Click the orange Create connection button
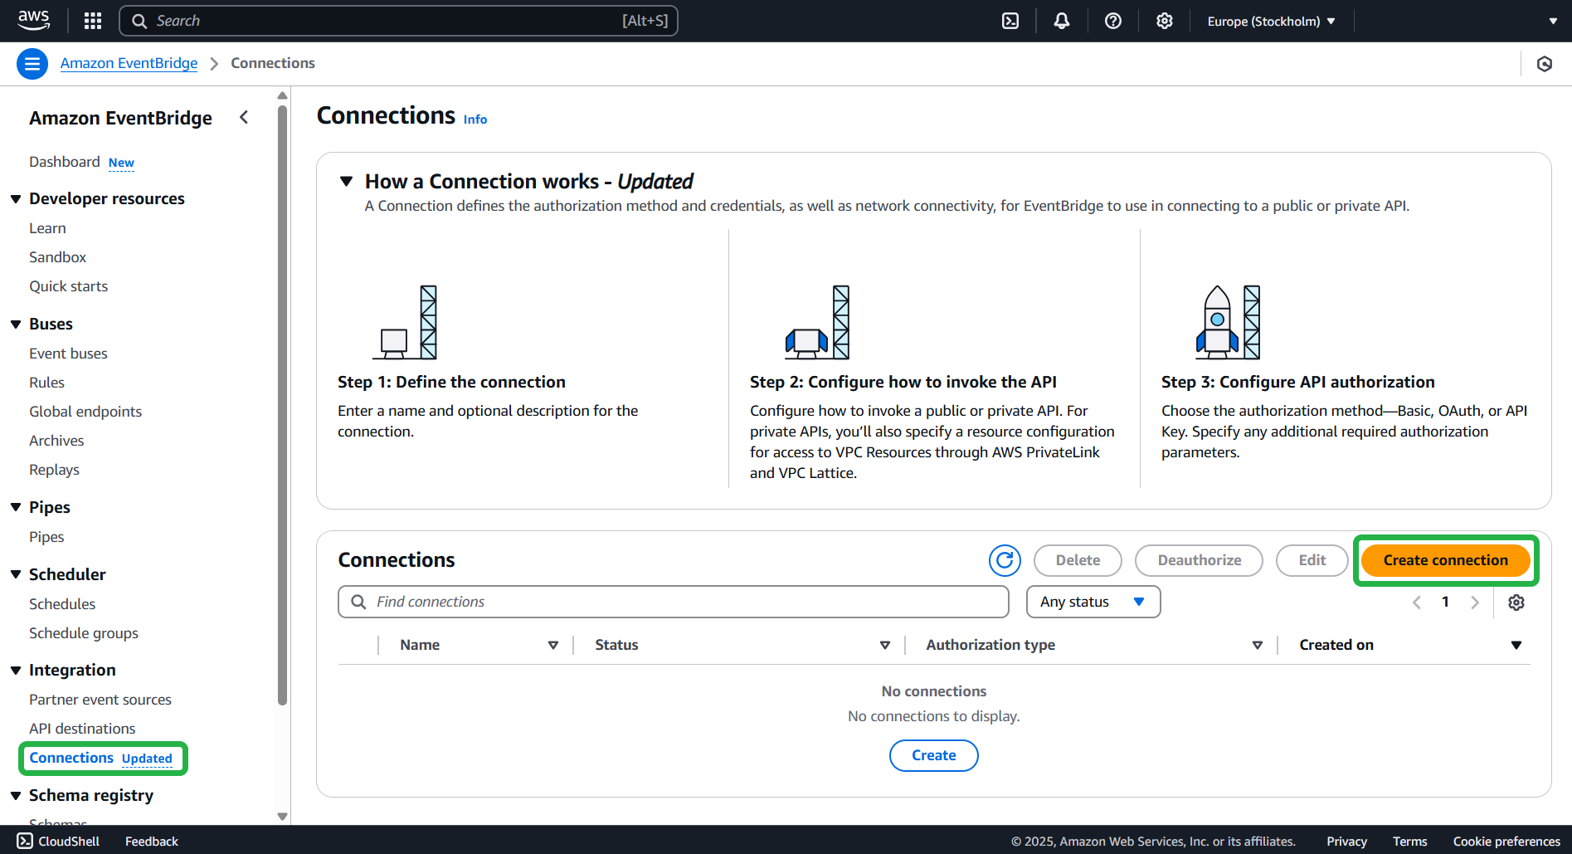Image resolution: width=1572 pixels, height=854 pixels. (1445, 560)
